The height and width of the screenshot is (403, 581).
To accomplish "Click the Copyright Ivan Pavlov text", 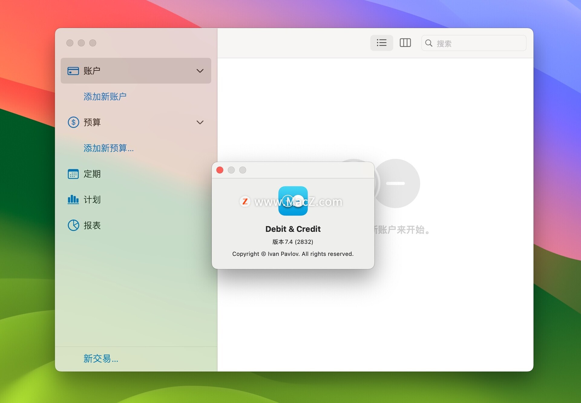I will [x=293, y=254].
